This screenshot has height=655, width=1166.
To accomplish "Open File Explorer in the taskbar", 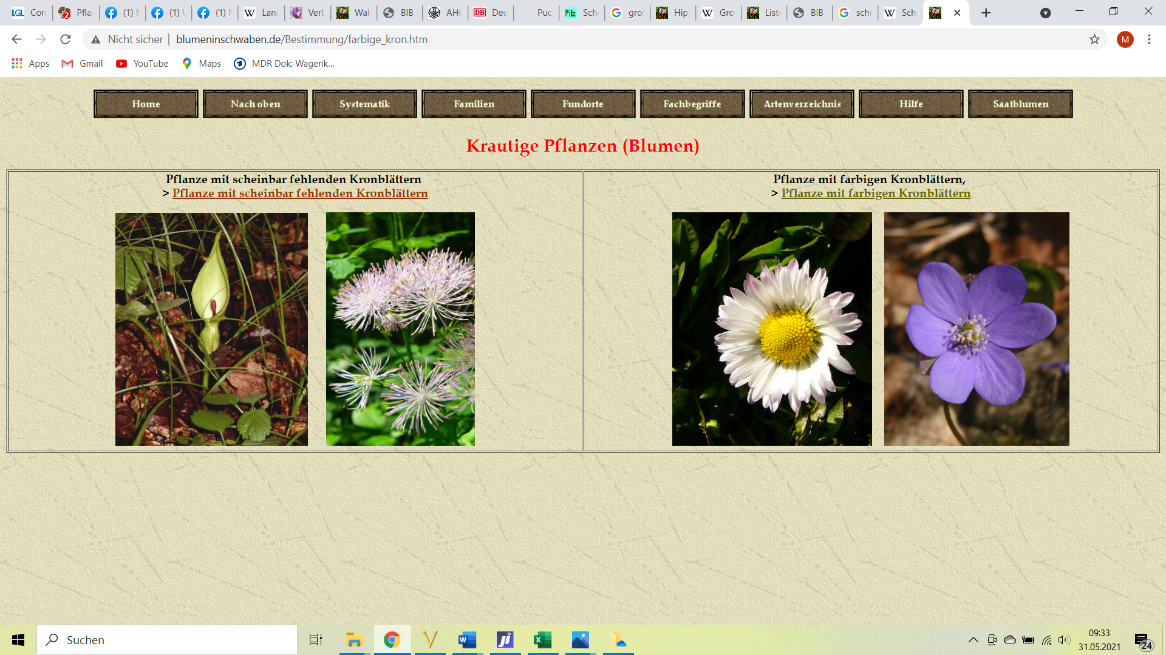I will click(x=354, y=640).
